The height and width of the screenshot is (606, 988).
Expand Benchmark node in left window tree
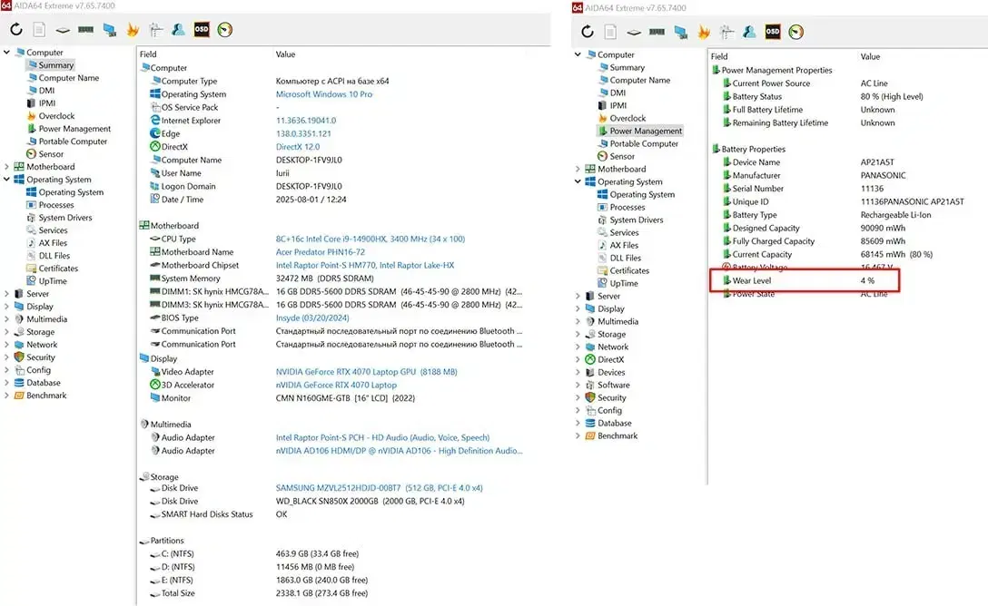(6, 396)
